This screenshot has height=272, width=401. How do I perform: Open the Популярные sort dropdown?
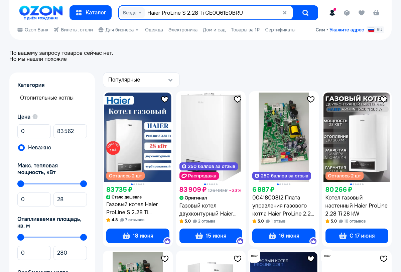[x=141, y=80]
